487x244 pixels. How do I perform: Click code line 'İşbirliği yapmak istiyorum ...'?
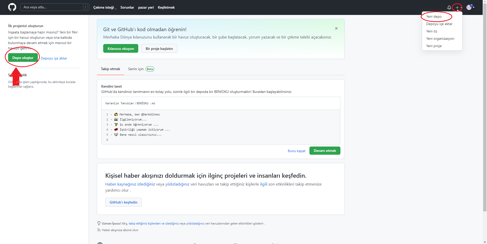145,130
